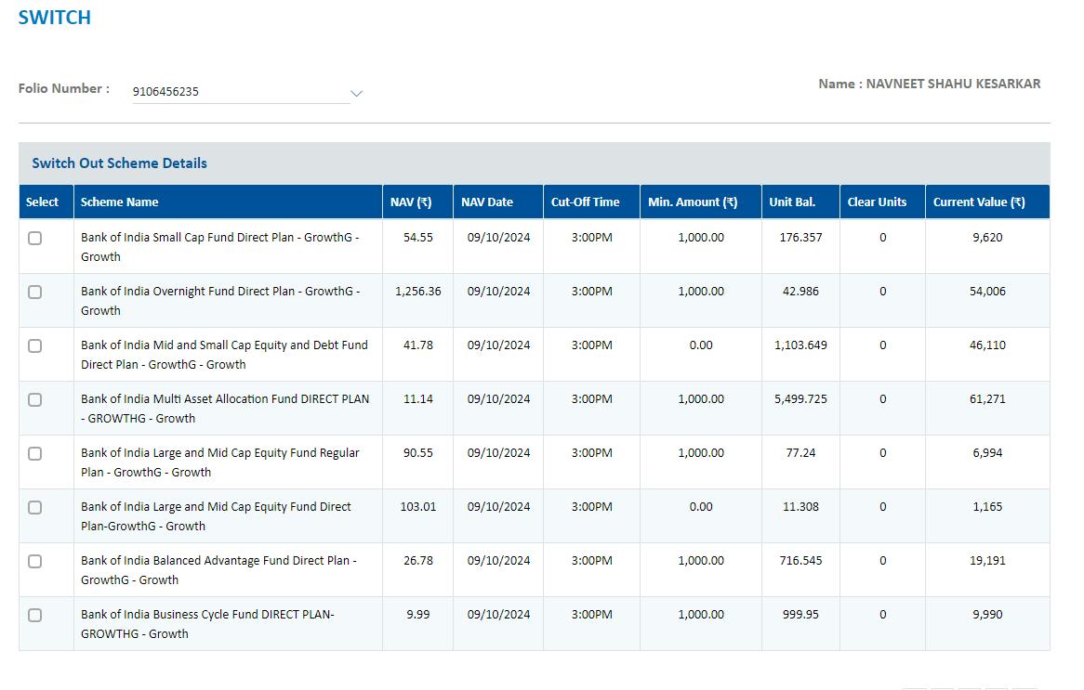1084x690 pixels.
Task: Click Mid and Small Cap Equity and Debt scheme name
Action: click(x=225, y=355)
